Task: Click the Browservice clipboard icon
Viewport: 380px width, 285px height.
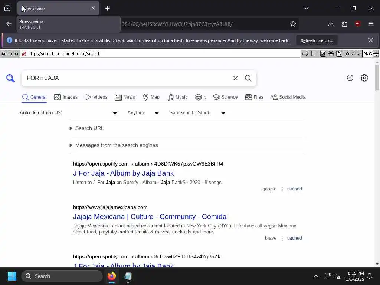Action: (x=339, y=54)
